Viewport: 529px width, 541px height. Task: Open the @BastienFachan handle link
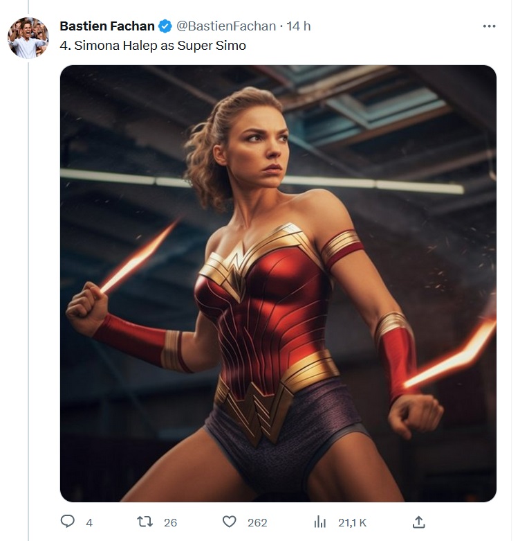click(225, 26)
